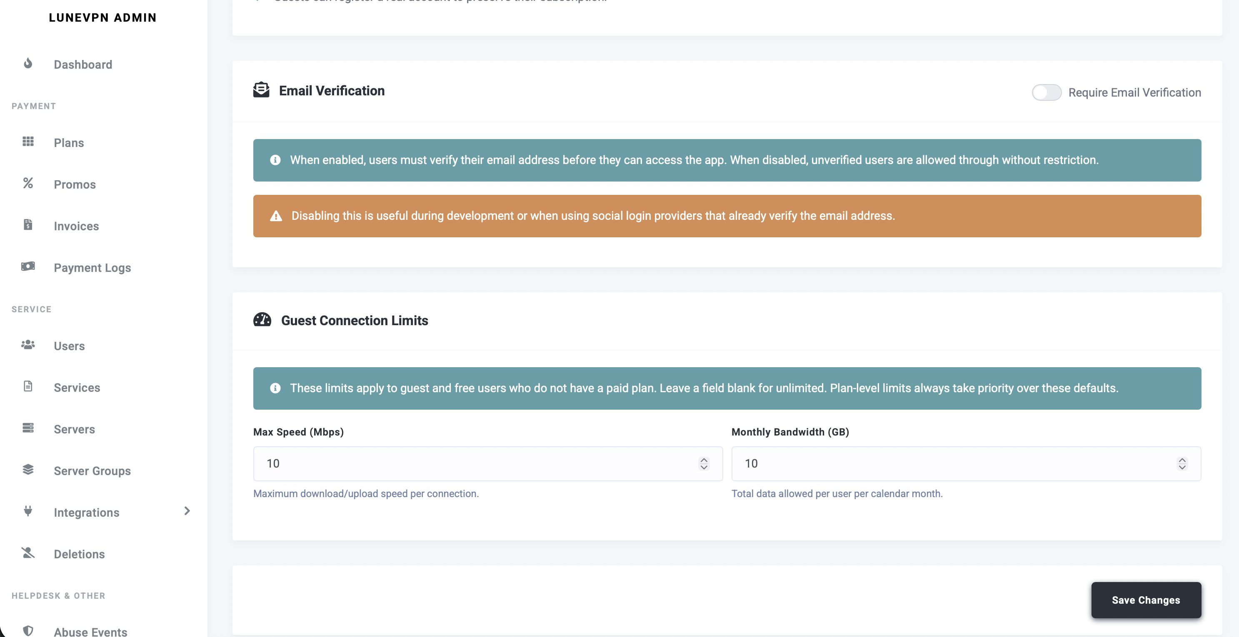Click the Deletions crossed-user icon
This screenshot has width=1239, height=637.
[x=28, y=553]
